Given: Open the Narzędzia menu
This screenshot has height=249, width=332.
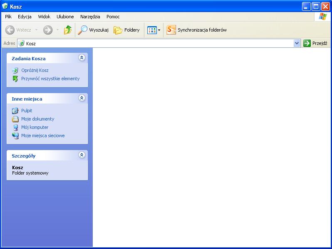Looking at the screenshot, I should coord(90,17).
